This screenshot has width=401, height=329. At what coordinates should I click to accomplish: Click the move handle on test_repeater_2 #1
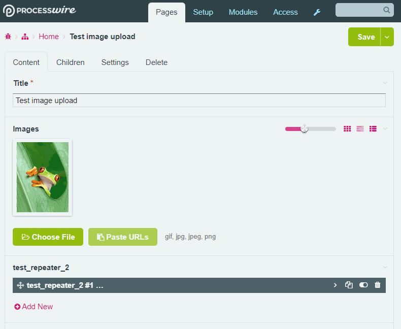point(20,285)
